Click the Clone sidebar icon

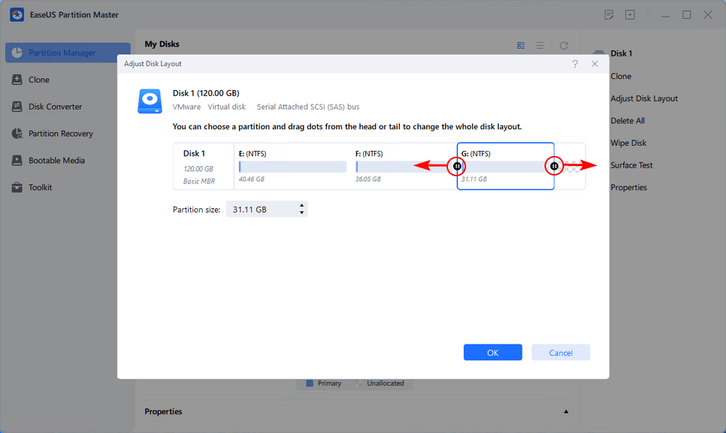(x=17, y=80)
